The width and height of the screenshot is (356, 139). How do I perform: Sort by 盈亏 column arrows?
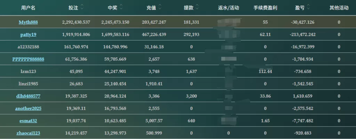tap(308, 7)
